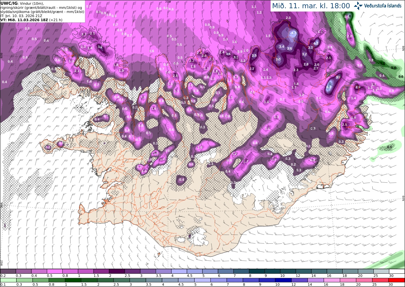Click the 3.4 precipitation value on the map
Viewport: 405px width, 287px height.
[x=282, y=46]
